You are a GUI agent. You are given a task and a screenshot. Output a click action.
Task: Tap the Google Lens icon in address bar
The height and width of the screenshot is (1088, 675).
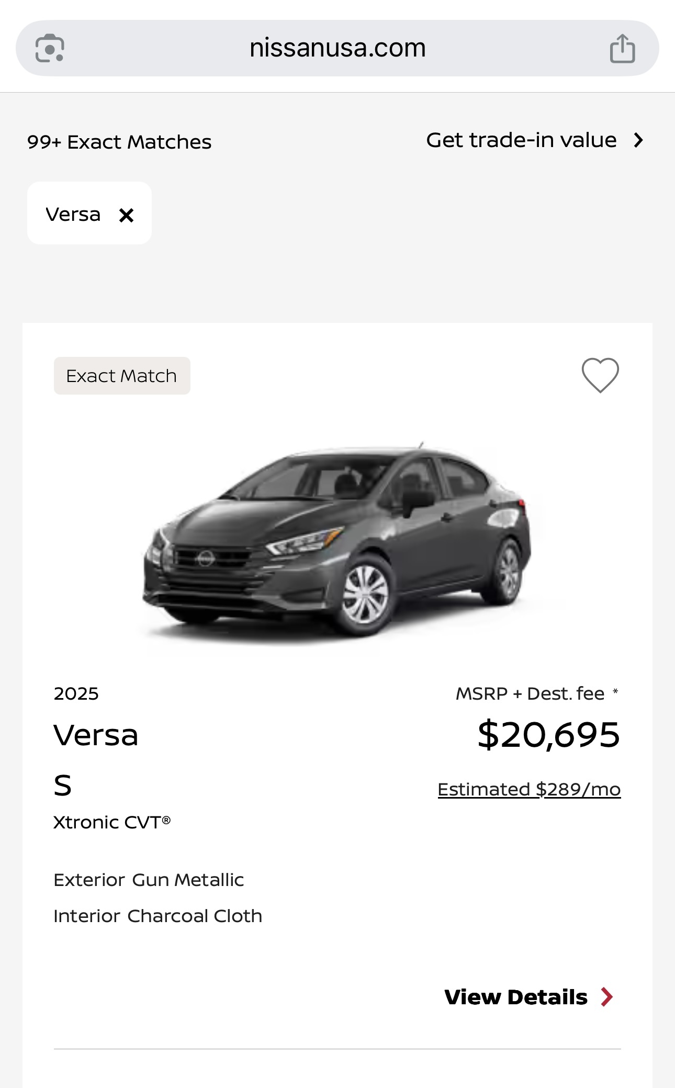tap(50, 48)
